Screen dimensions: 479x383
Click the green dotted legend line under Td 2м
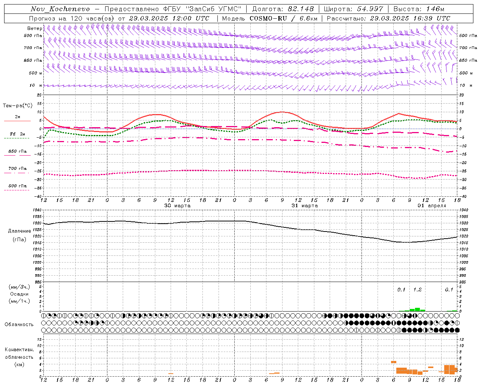(x=16, y=138)
